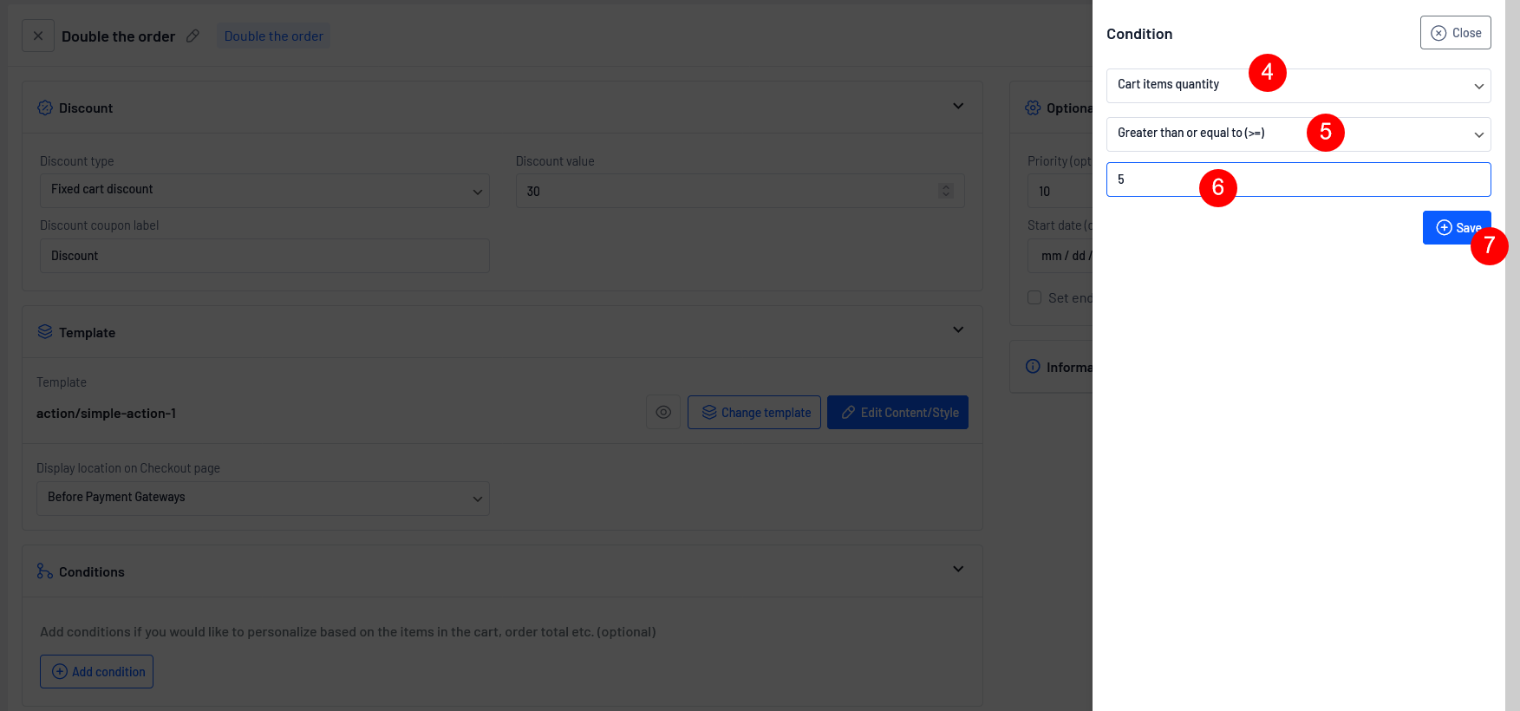Screen dimensions: 1520x711
Task: Click the Information circle icon
Action: pyautogui.click(x=1033, y=367)
